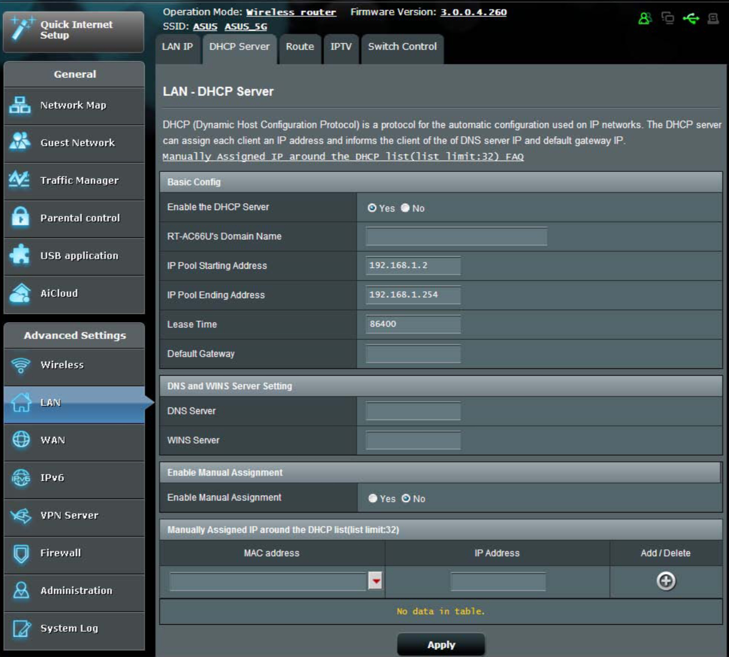Click the MAC address input field
729x657 pixels.
coord(269,581)
